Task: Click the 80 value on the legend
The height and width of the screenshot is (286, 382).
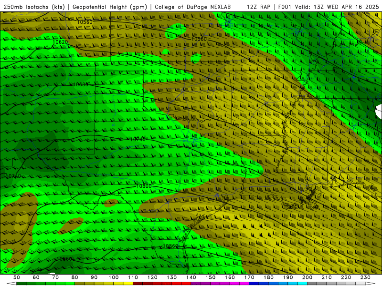Action: point(75,277)
